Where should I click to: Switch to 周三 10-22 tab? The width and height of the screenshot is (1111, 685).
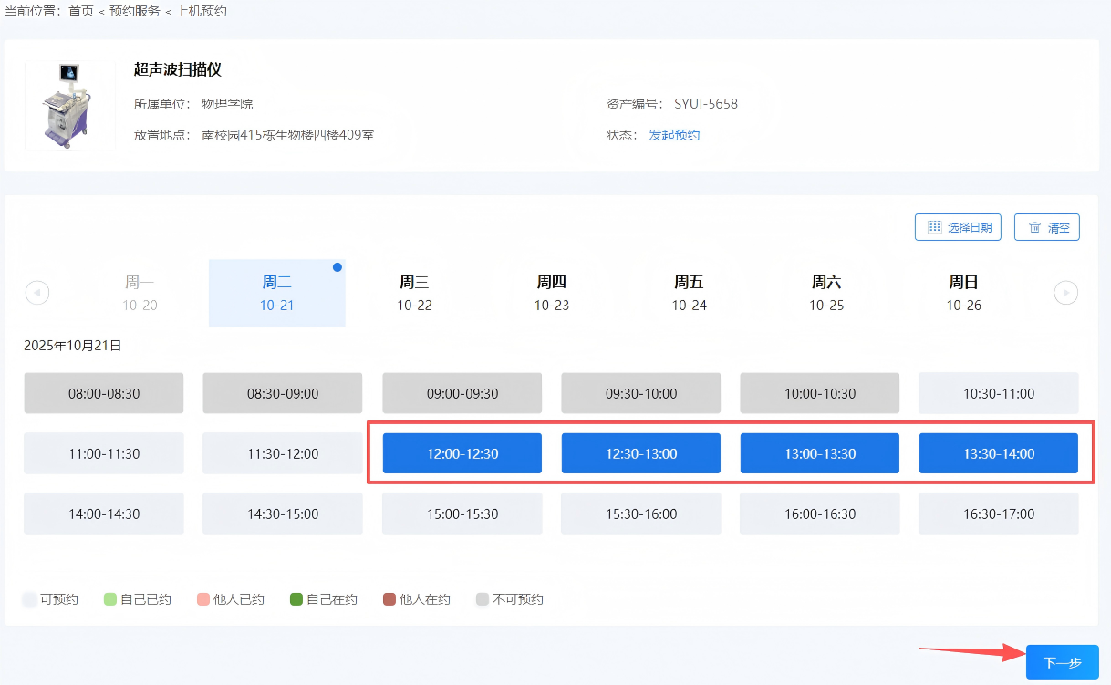coord(414,293)
